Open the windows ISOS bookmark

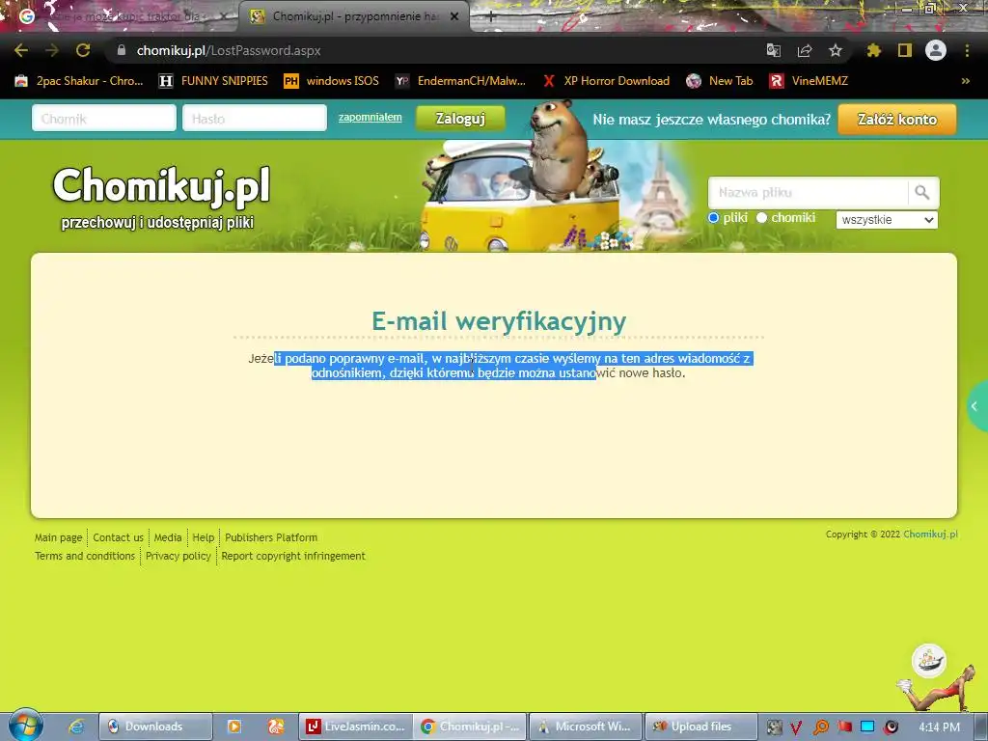click(x=332, y=81)
